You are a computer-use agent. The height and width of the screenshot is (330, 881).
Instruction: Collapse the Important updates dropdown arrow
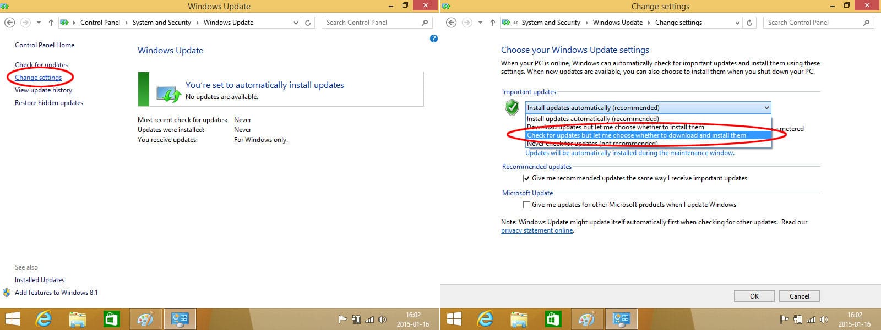coord(766,108)
